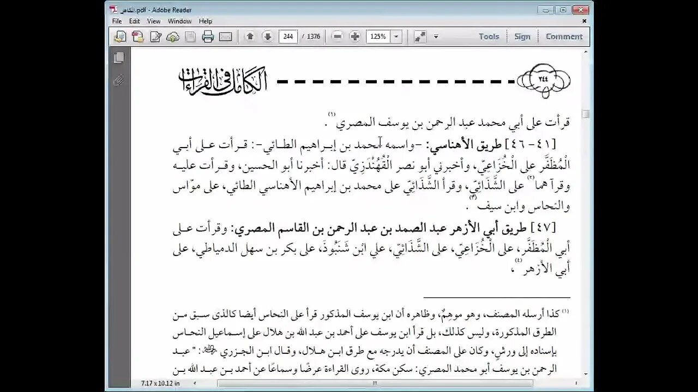Open the Help menu

pyautogui.click(x=205, y=21)
